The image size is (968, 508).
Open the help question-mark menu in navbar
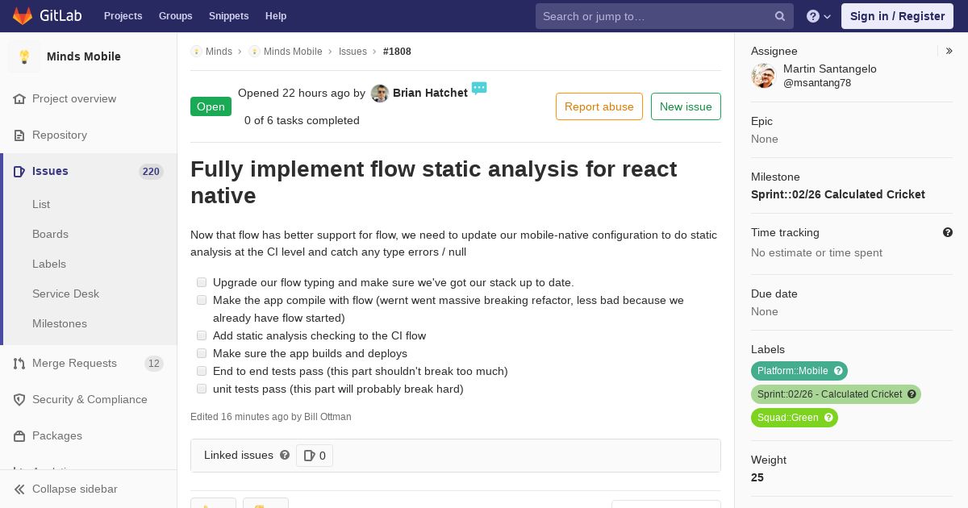(819, 16)
